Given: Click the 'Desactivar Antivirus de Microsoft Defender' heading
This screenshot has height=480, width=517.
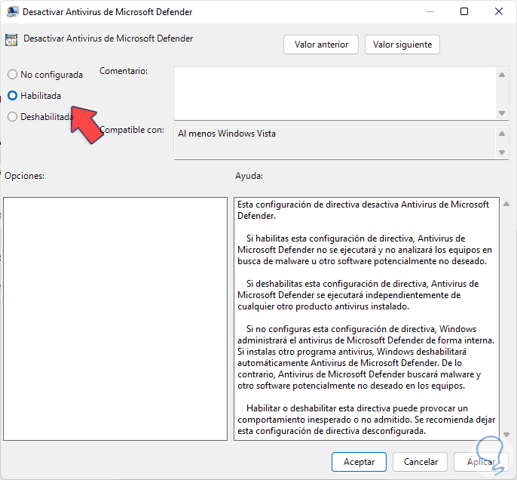Looking at the screenshot, I should (109, 38).
